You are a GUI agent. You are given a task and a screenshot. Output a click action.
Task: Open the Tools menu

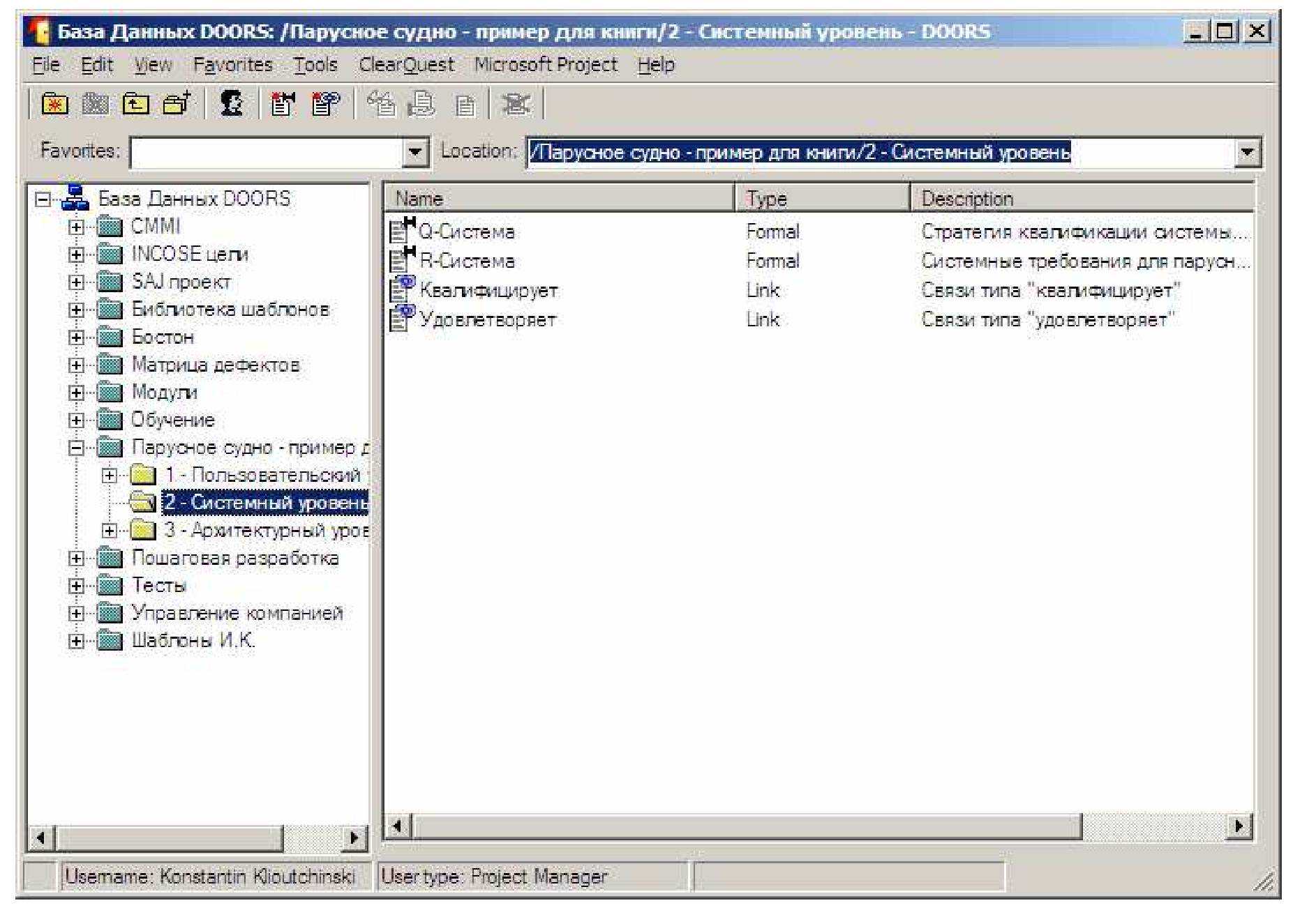315,65
